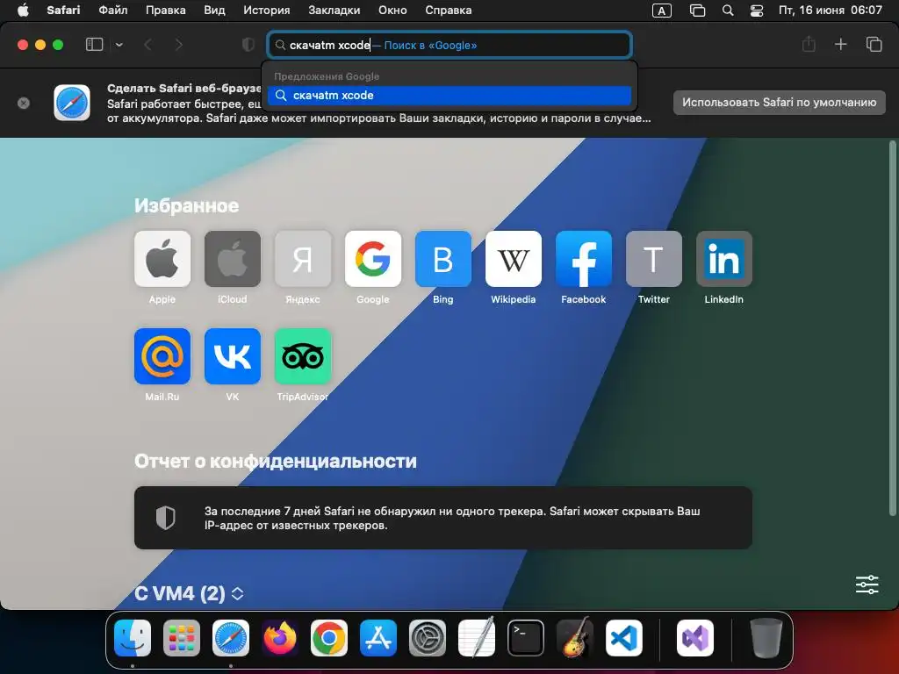Open the TripAdvisor favorite tile
899x674 pixels.
point(303,356)
